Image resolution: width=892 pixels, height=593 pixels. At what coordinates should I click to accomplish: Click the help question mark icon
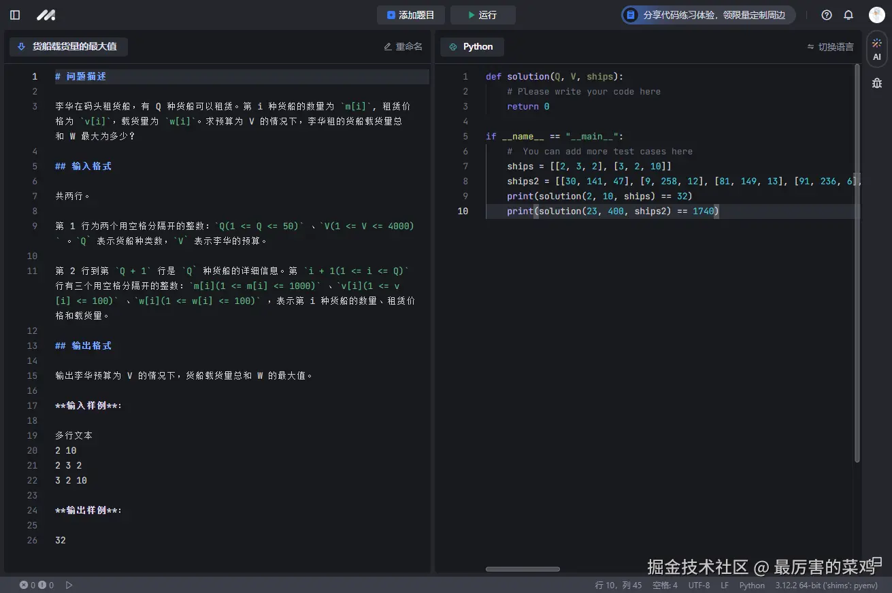(x=826, y=14)
